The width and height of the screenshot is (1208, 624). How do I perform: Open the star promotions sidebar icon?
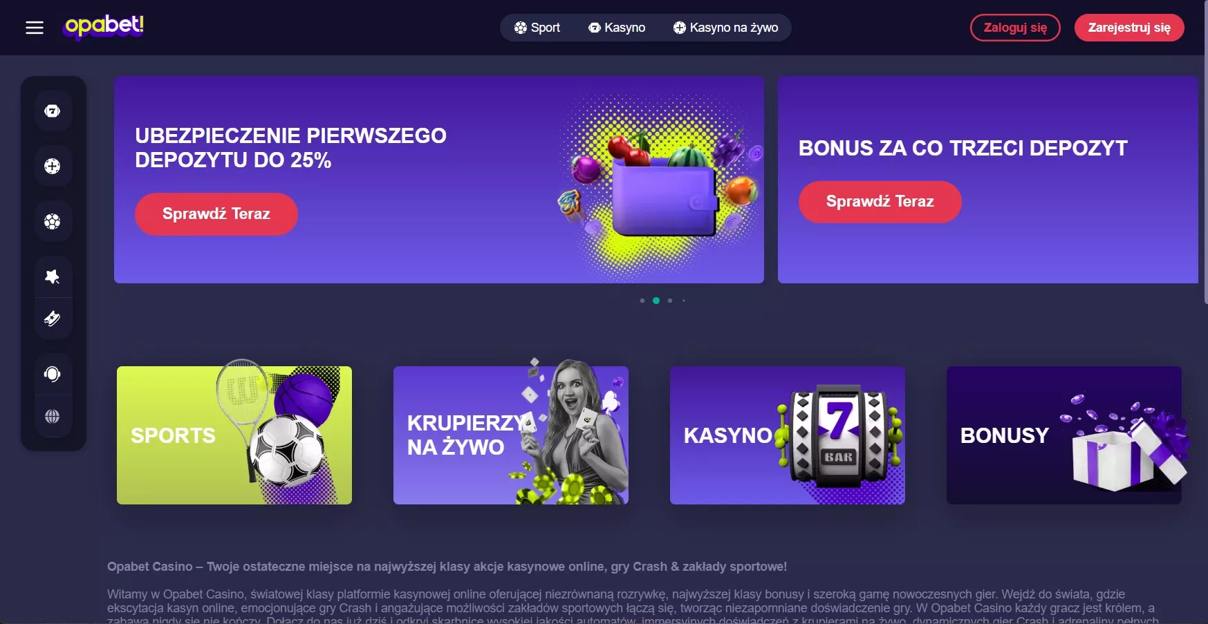tap(53, 277)
